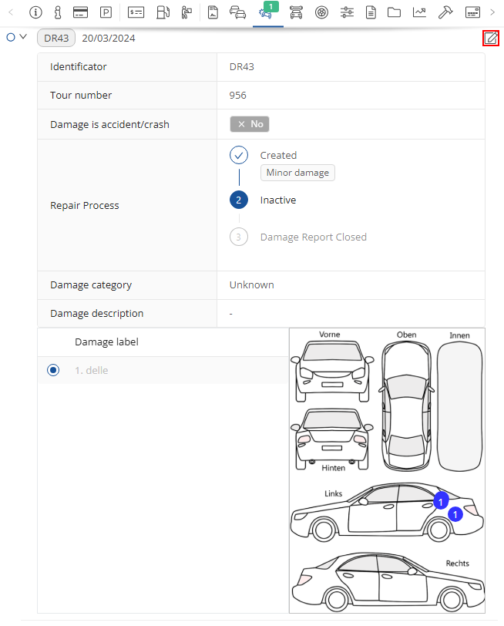Click the 'Minor damage' tag
This screenshot has width=504, height=626.
pyautogui.click(x=297, y=173)
